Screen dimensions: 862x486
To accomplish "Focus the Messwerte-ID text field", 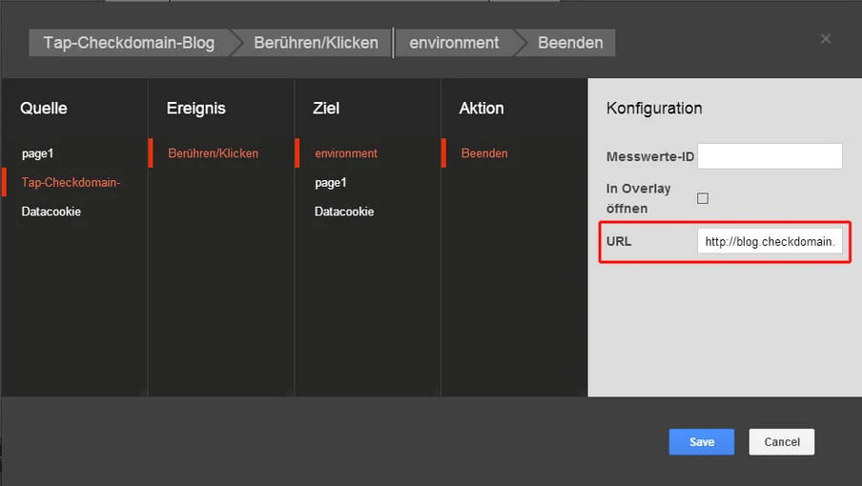I will 770,156.
